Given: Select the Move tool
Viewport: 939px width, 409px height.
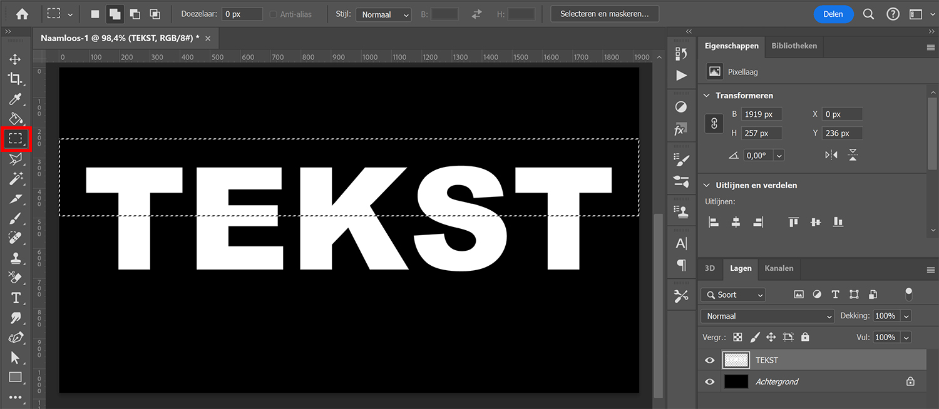Looking at the screenshot, I should click(x=15, y=59).
